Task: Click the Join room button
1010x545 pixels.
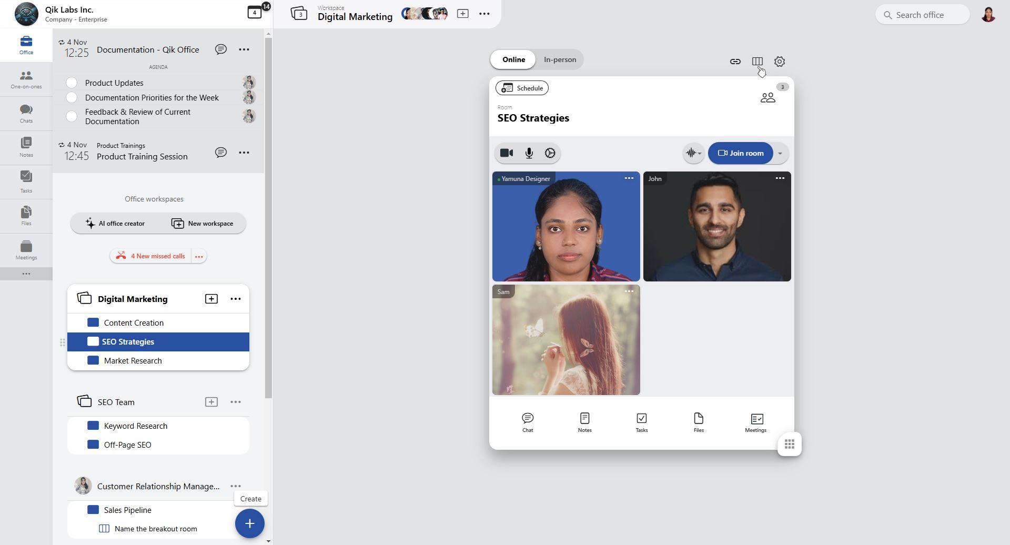Action: pyautogui.click(x=740, y=153)
